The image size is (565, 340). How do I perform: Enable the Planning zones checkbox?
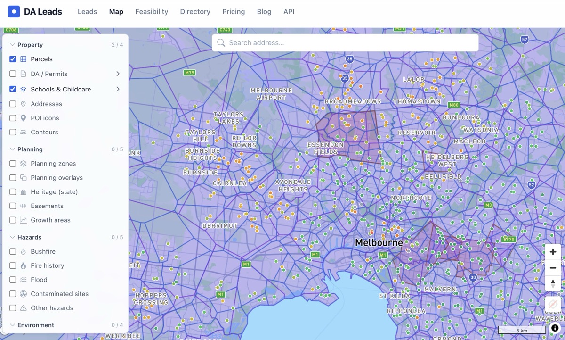coord(13,164)
